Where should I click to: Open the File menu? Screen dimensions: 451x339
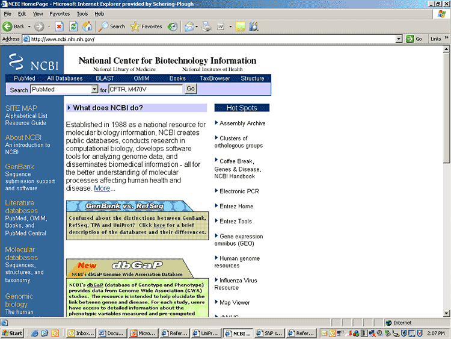click(x=7, y=14)
